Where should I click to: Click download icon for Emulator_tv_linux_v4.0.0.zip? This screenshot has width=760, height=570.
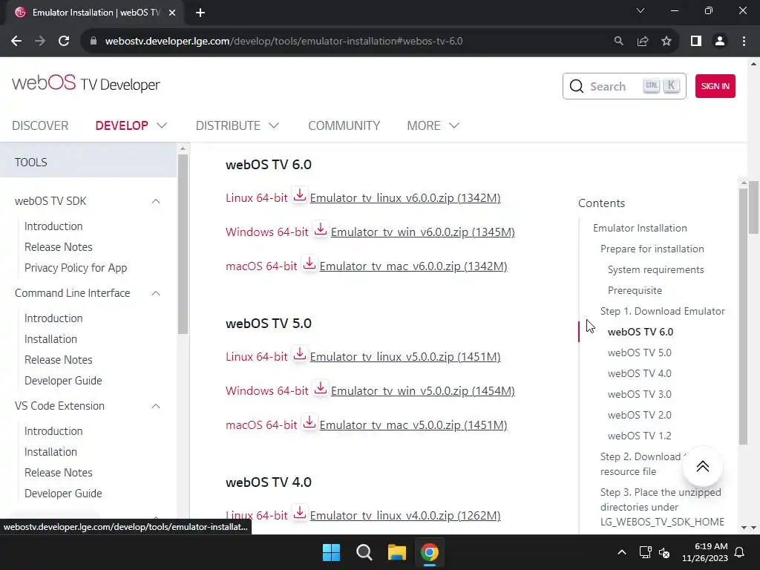(300, 513)
